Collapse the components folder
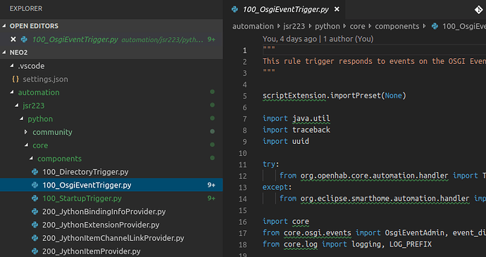The width and height of the screenshot is (486, 257). (32, 159)
